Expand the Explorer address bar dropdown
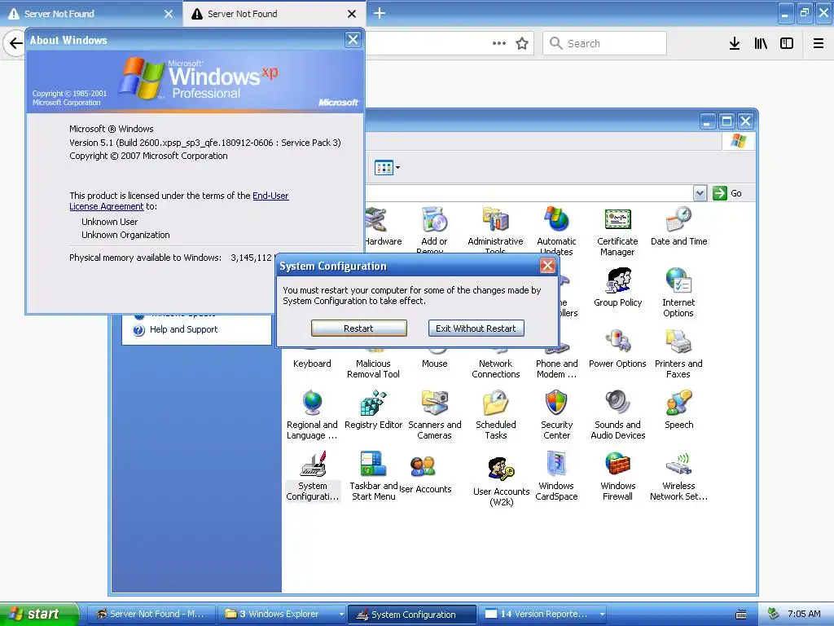 point(700,193)
